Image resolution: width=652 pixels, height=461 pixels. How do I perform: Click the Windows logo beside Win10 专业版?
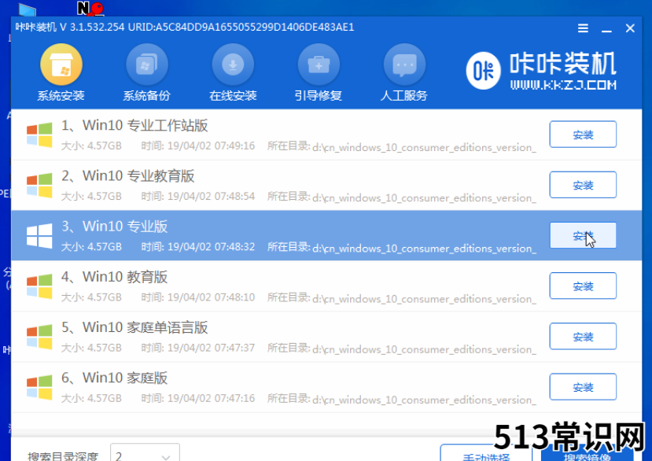[39, 235]
